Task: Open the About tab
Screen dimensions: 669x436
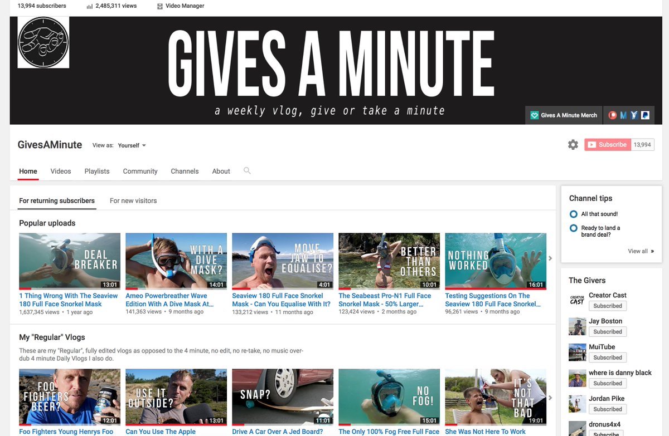Action: 221,172
